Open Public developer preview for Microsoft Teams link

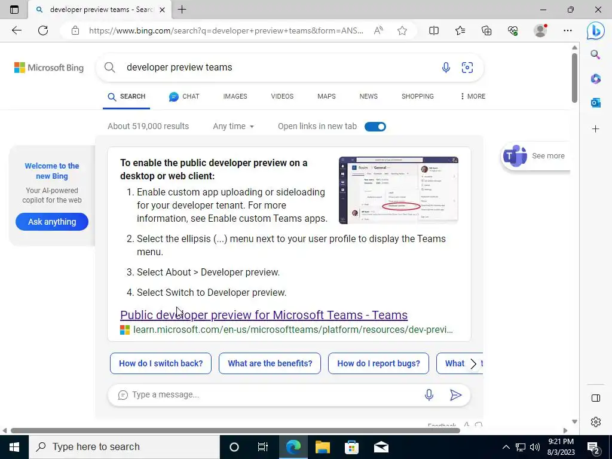click(264, 315)
